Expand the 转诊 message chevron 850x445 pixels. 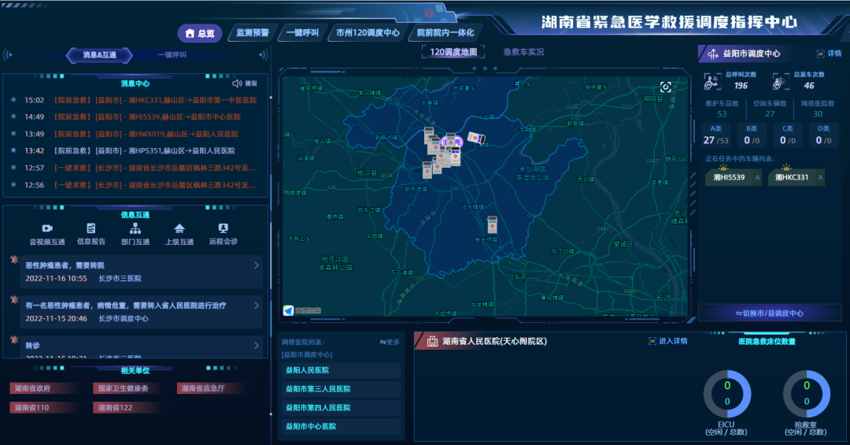[257, 345]
